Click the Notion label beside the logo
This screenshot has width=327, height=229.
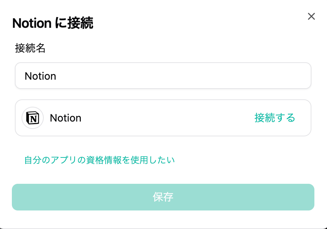[x=66, y=118]
